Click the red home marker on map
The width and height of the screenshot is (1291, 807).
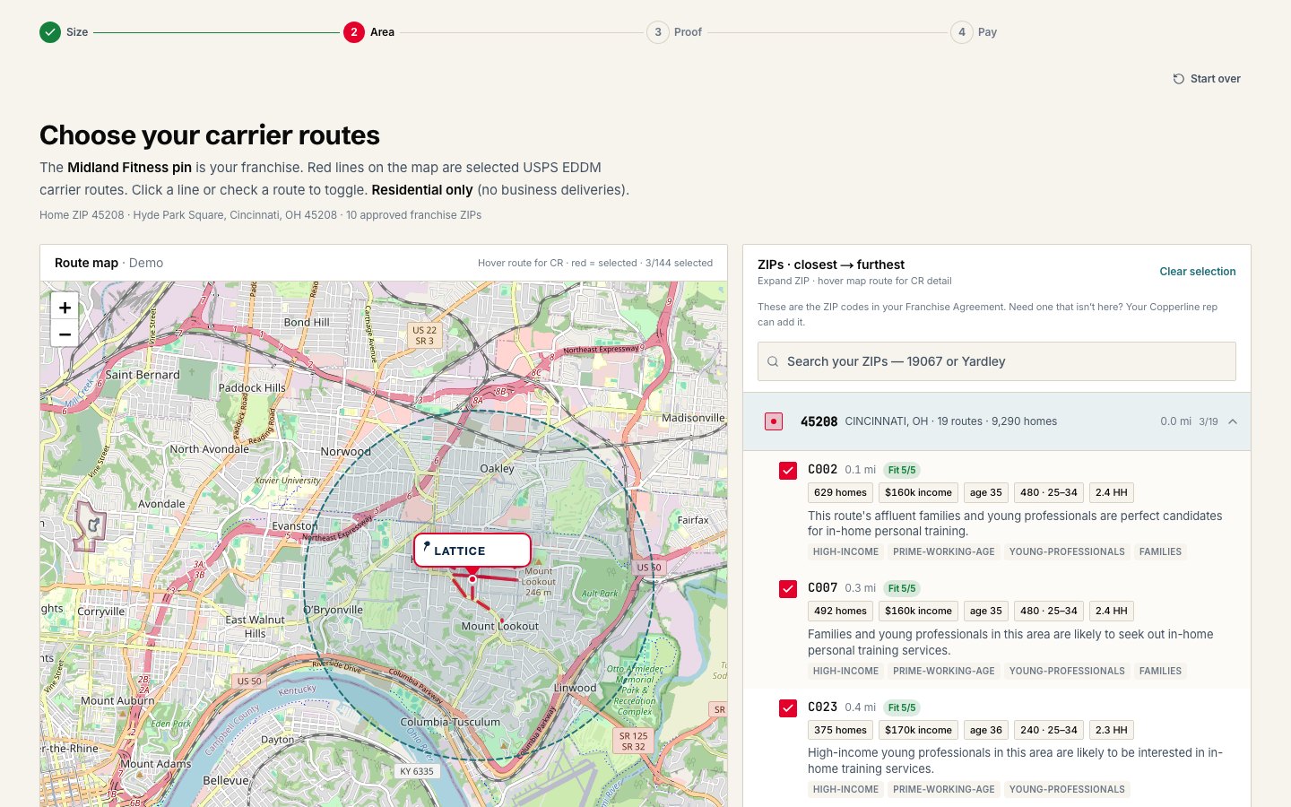[x=472, y=579]
